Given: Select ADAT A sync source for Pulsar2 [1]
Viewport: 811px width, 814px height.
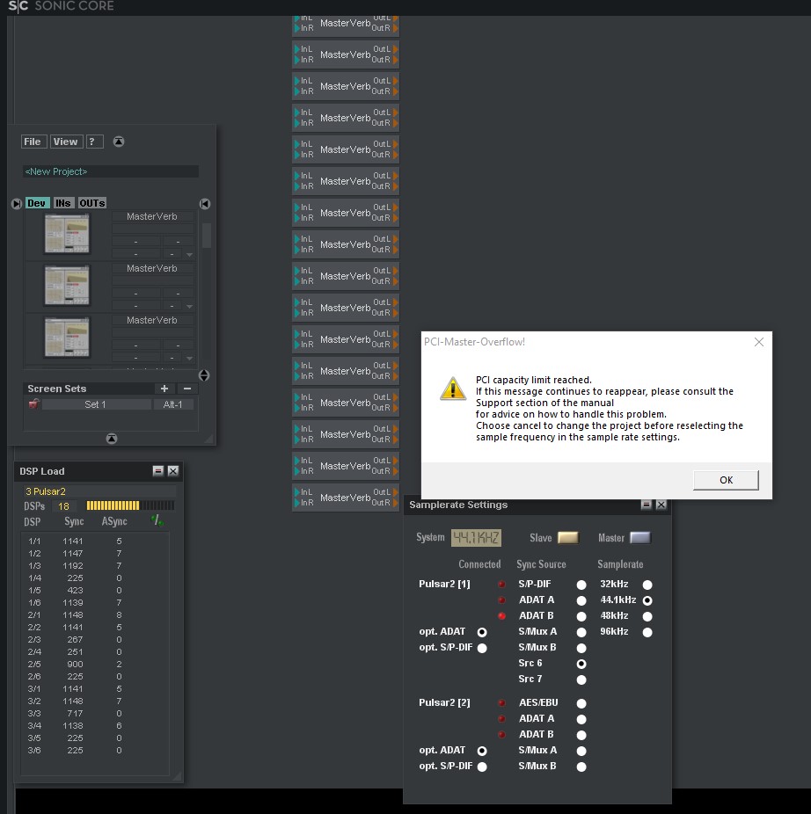Looking at the screenshot, I should click(x=581, y=600).
